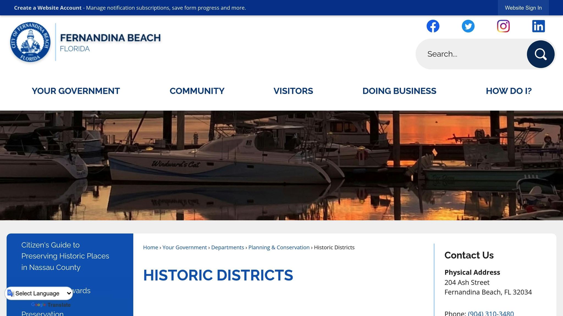The width and height of the screenshot is (563, 316).
Task: Open the Twitter bird icon
Action: pyautogui.click(x=468, y=26)
